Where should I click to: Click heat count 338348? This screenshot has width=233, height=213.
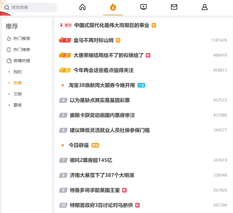point(220,175)
